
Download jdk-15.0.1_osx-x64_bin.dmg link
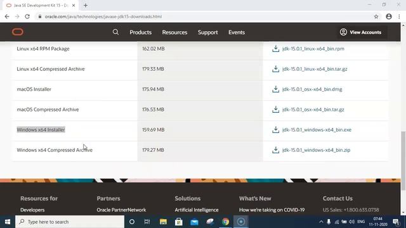coord(312,89)
